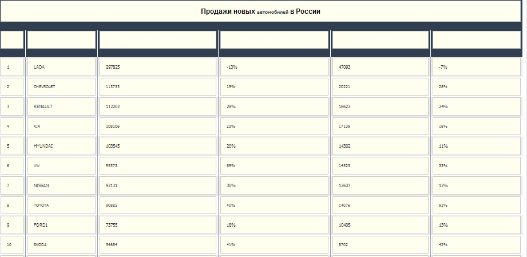Click the FORD1 brand cell
The height and width of the screenshot is (257, 527).
[x=61, y=225]
